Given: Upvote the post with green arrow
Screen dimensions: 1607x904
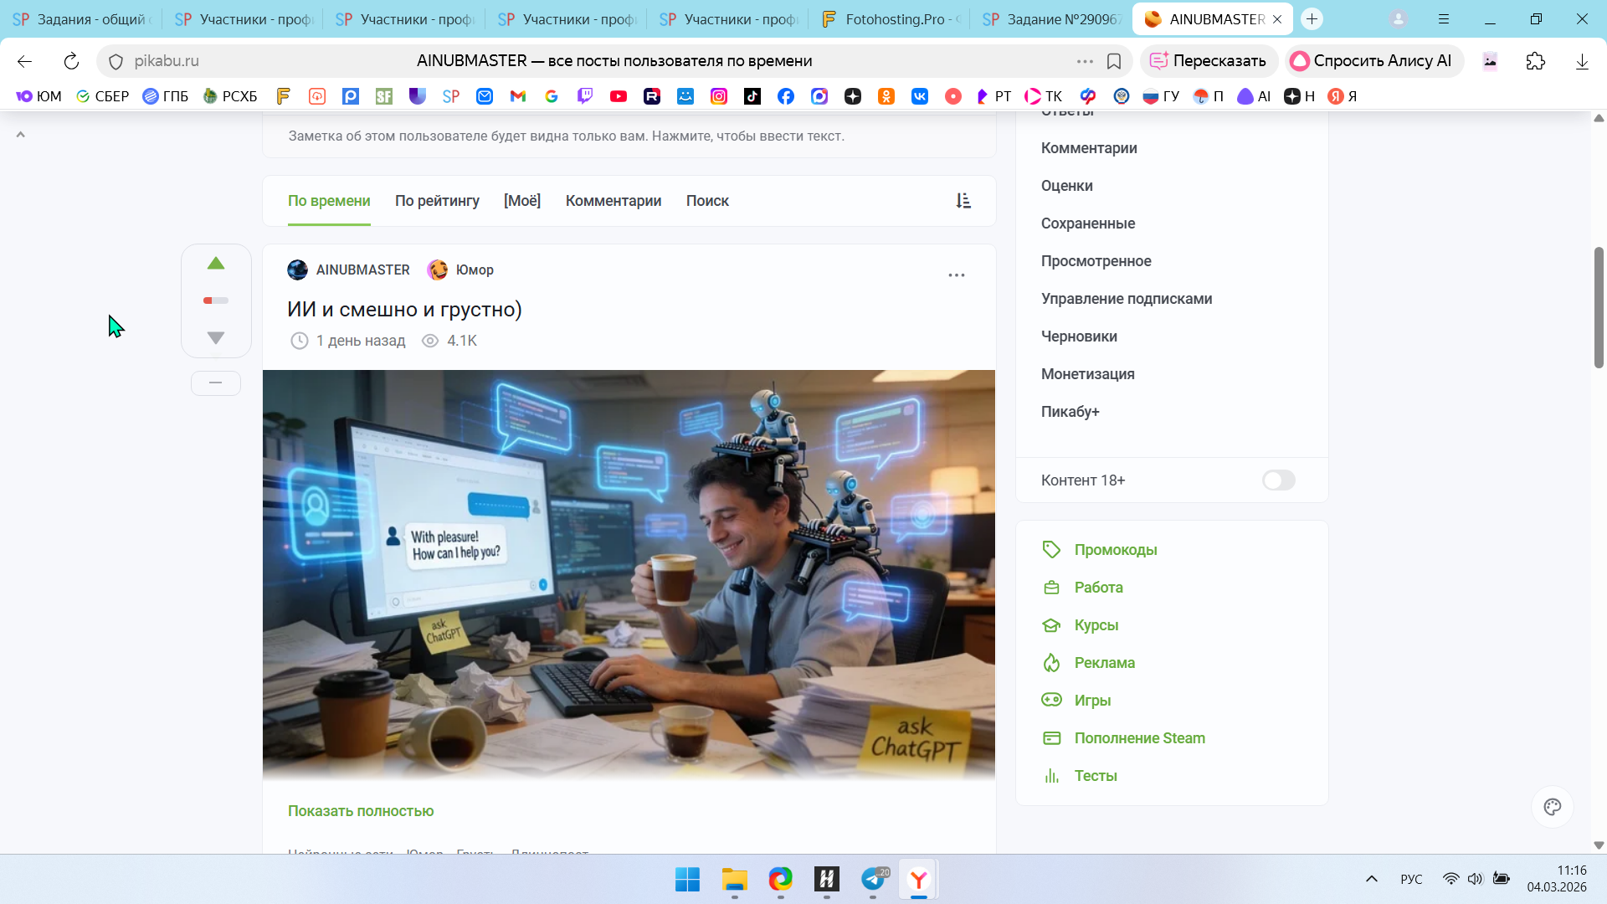Looking at the screenshot, I should coord(216,264).
